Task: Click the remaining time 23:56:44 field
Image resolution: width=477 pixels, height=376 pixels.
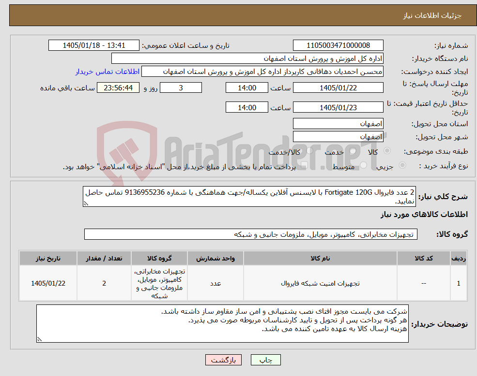Action: click(x=118, y=88)
